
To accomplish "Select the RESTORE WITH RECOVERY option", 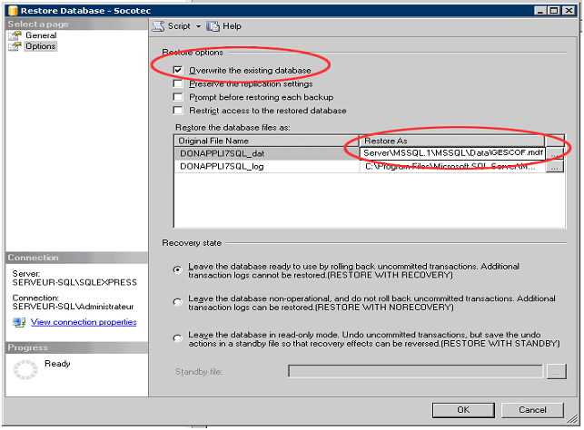I will coord(177,269).
